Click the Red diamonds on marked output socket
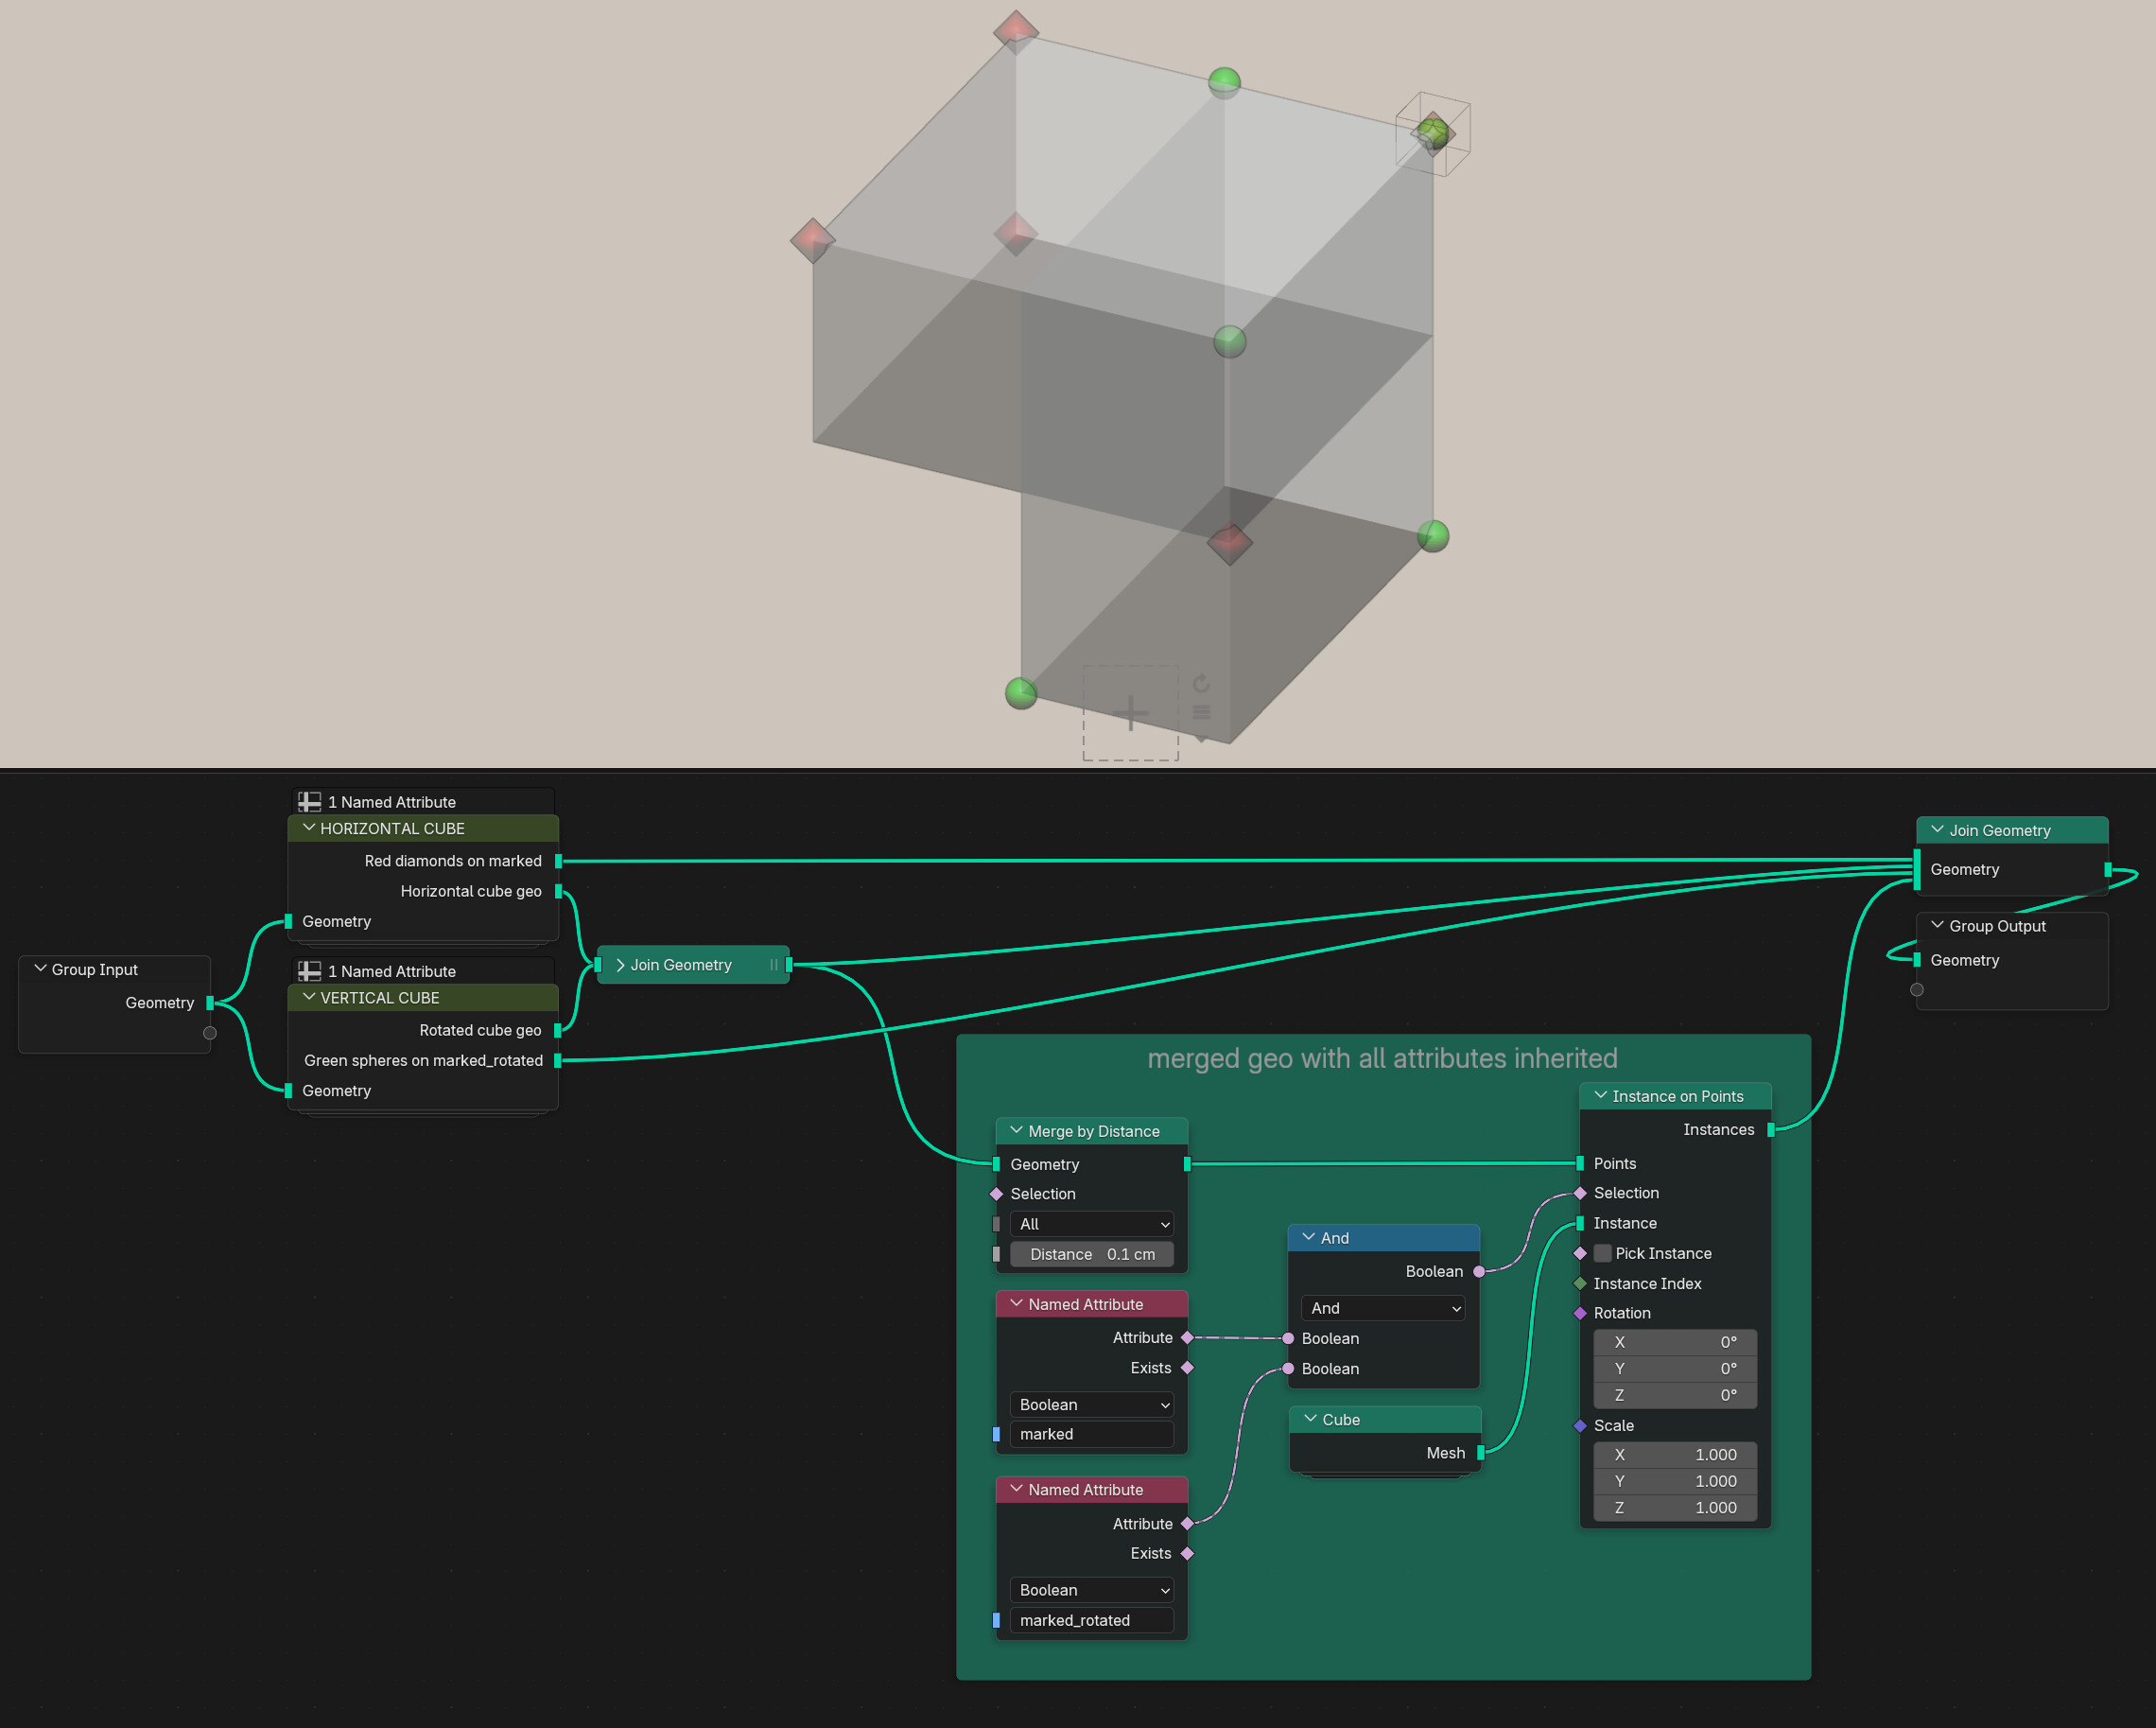The width and height of the screenshot is (2156, 1728). coord(558,861)
